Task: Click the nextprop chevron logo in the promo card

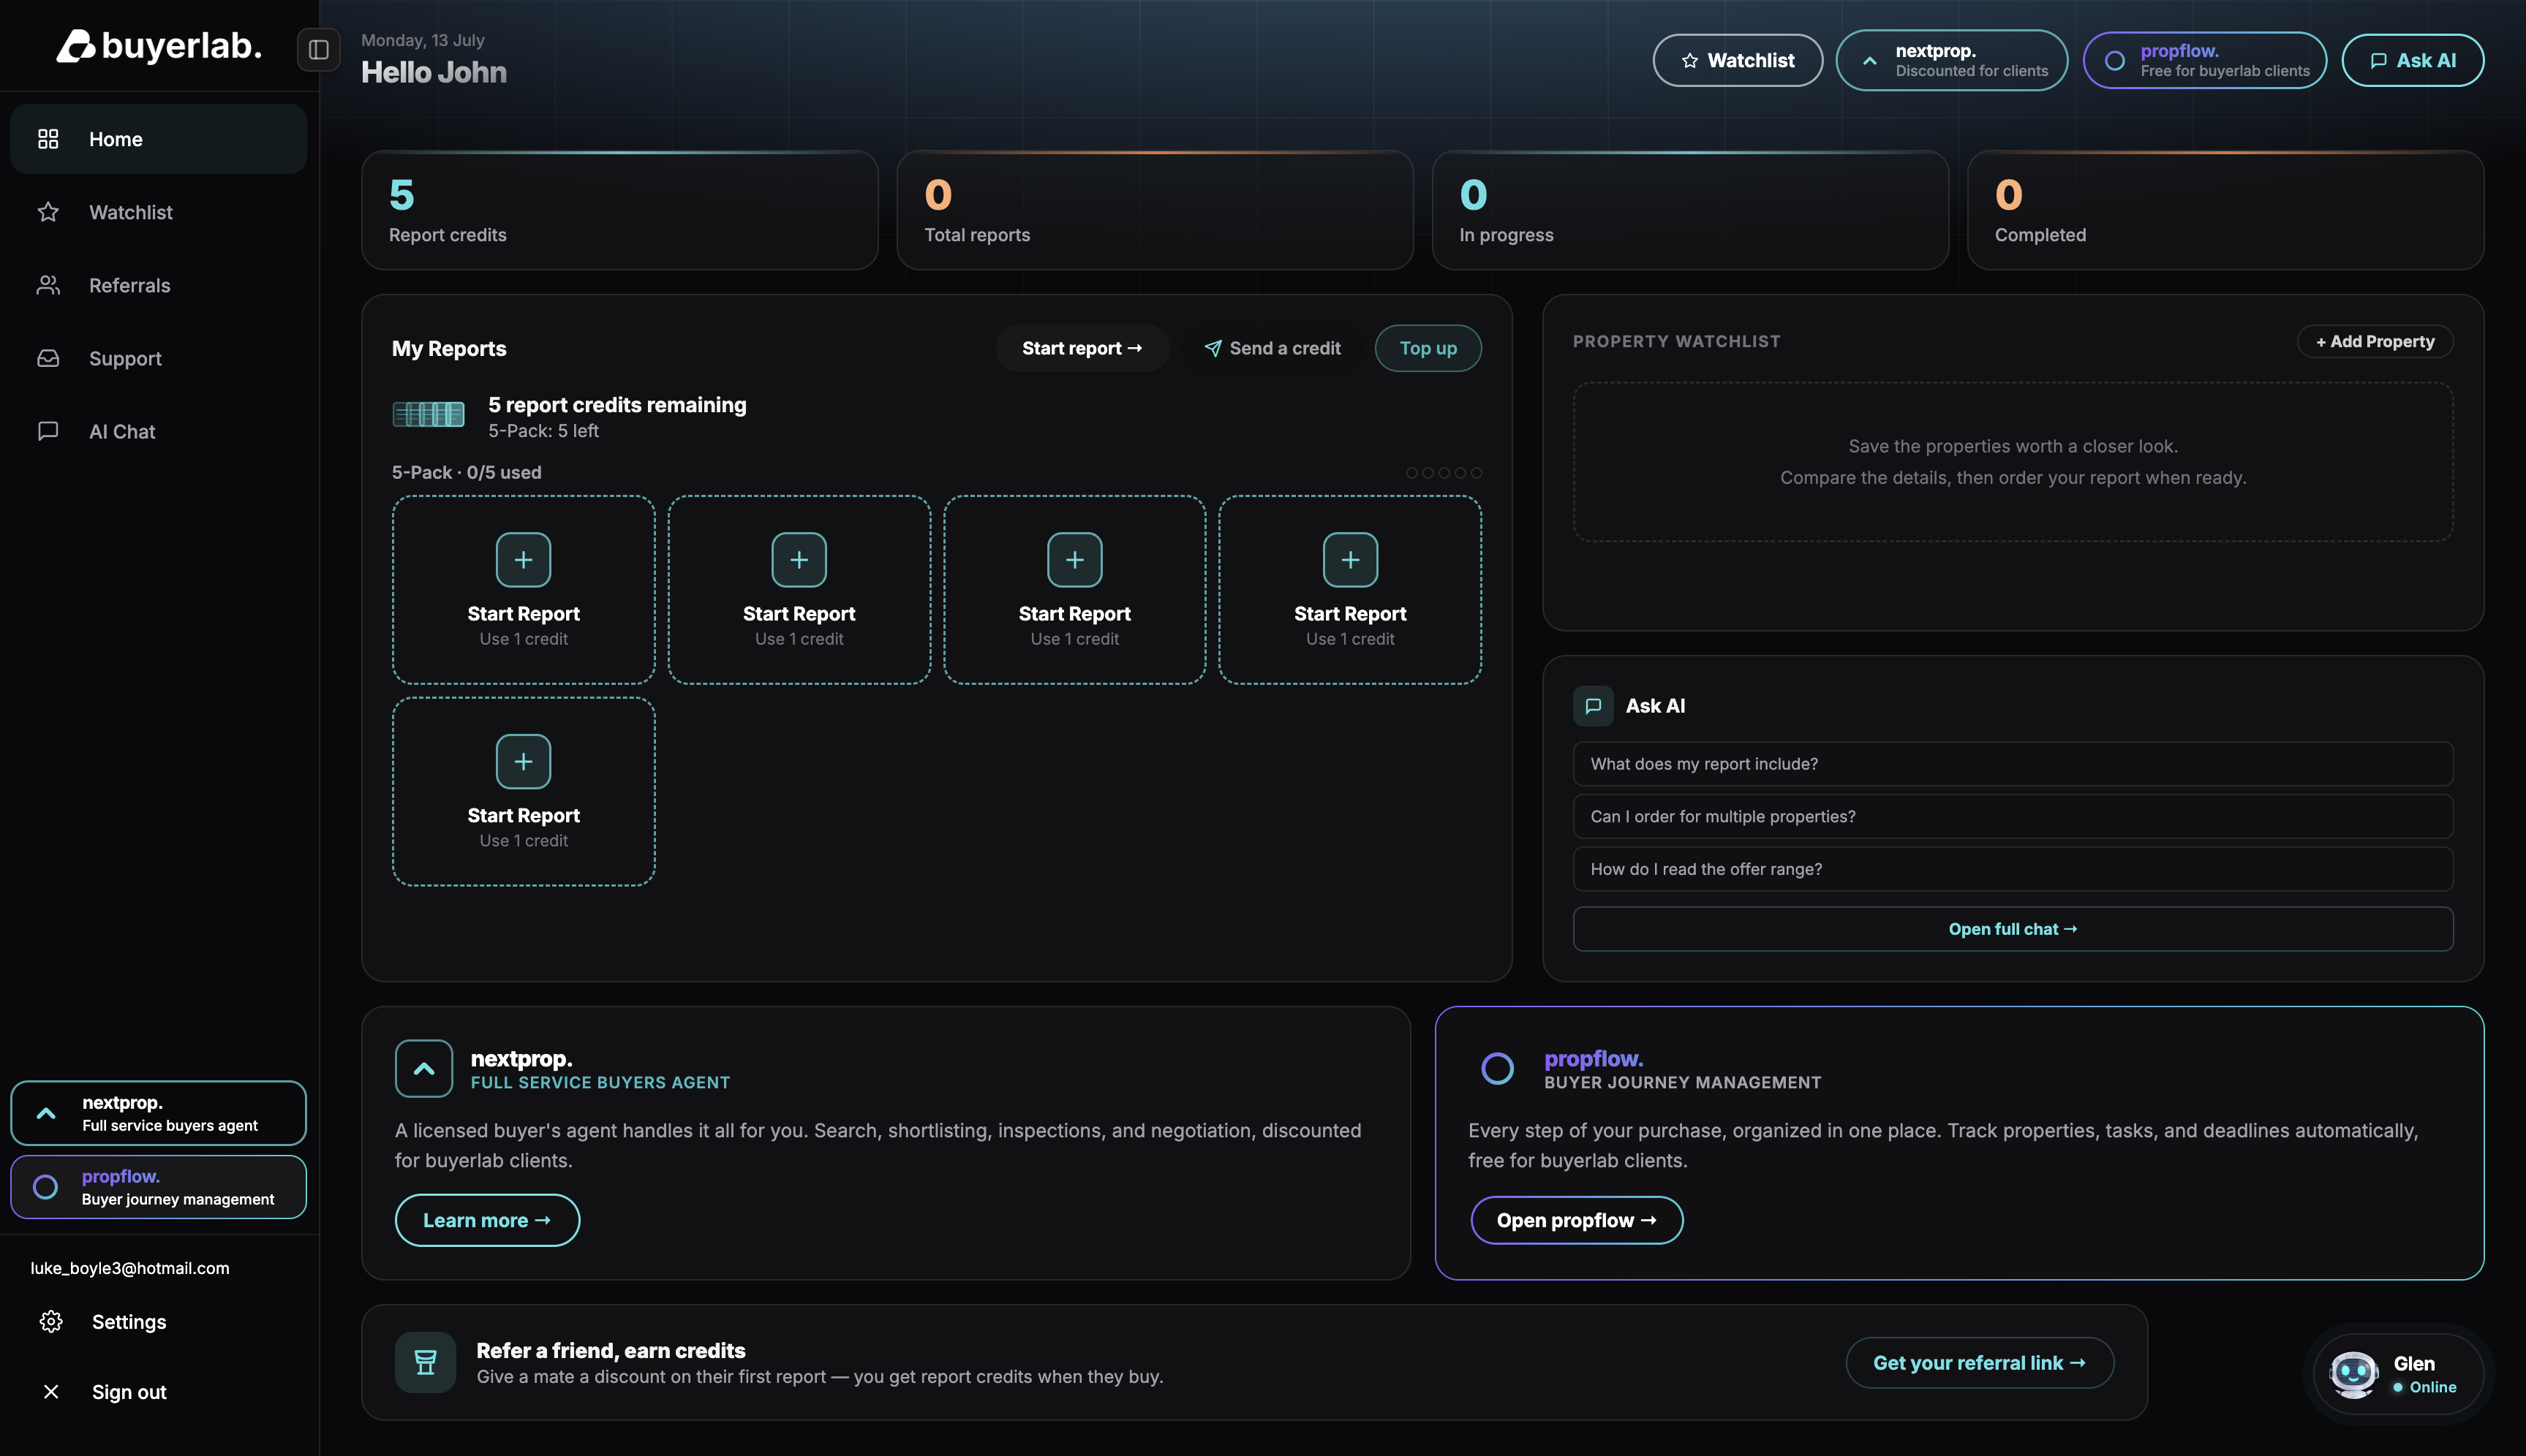Action: pyautogui.click(x=424, y=1069)
